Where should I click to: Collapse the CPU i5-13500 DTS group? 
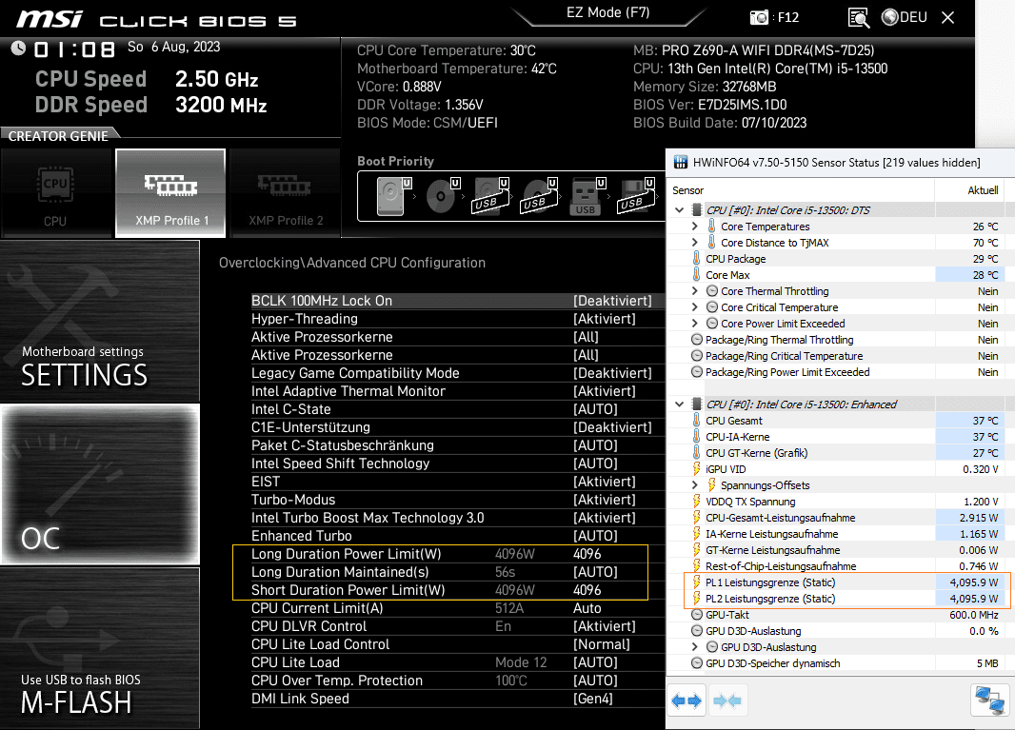pos(679,209)
